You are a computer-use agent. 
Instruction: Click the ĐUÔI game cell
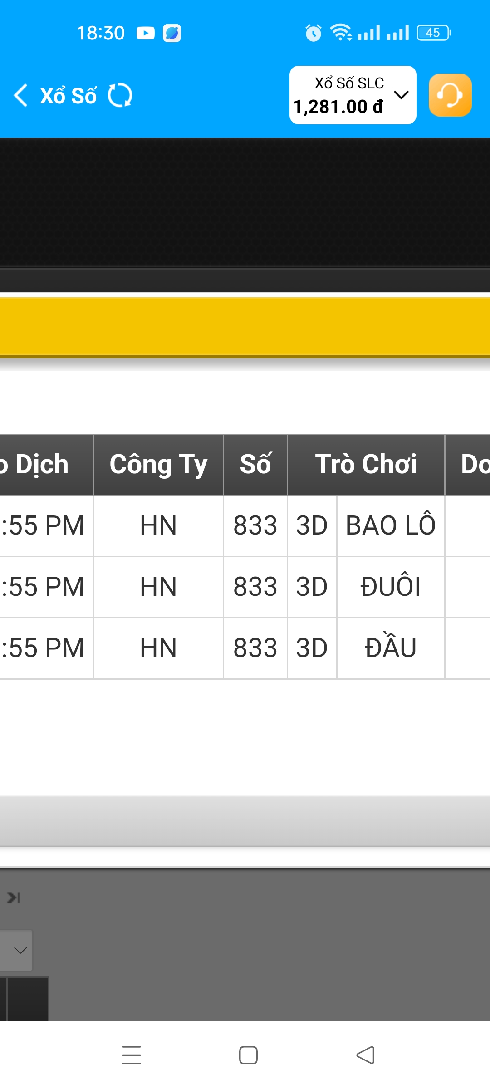(x=390, y=587)
